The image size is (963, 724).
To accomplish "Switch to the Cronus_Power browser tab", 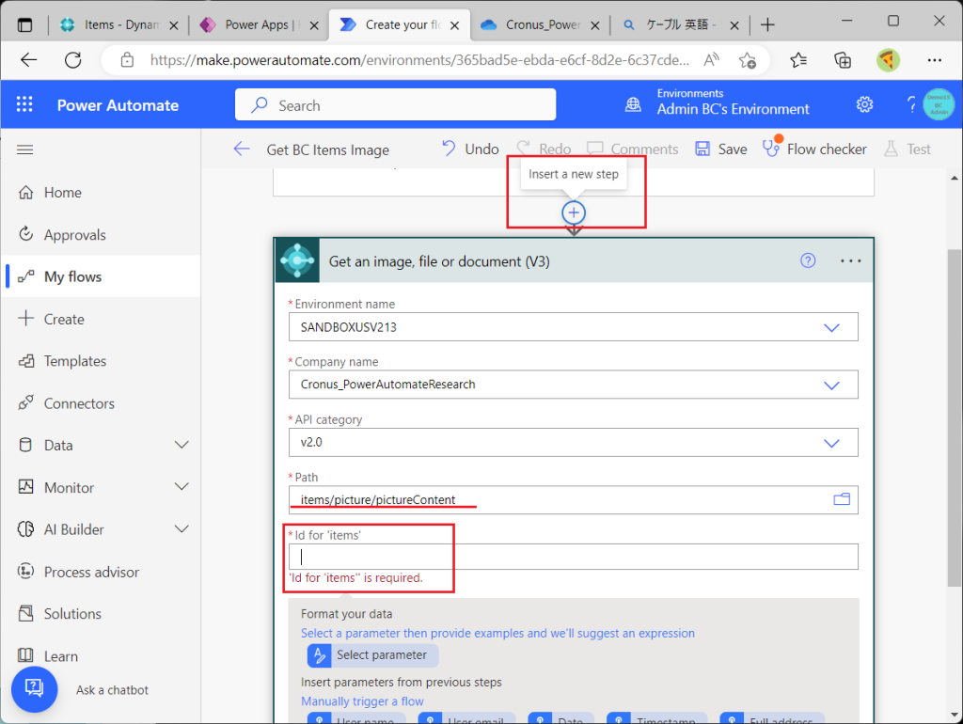I will click(x=541, y=25).
